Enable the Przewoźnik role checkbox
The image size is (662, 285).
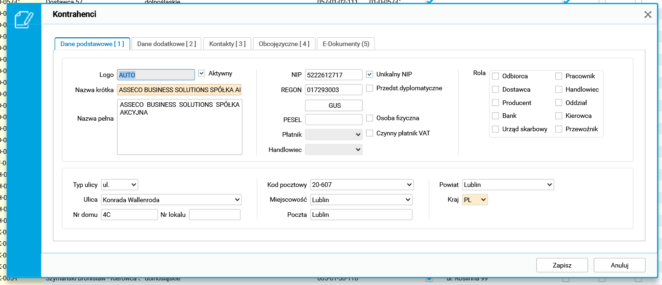pyautogui.click(x=558, y=129)
